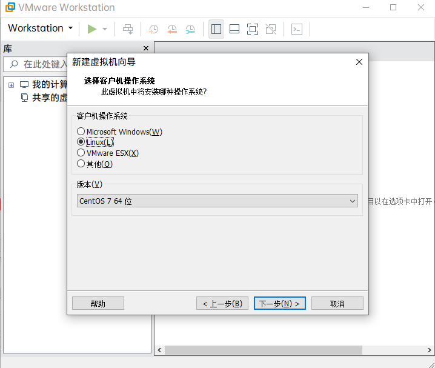This screenshot has height=368, width=435.
Task: Click the Unity mode icon
Action: (271, 29)
